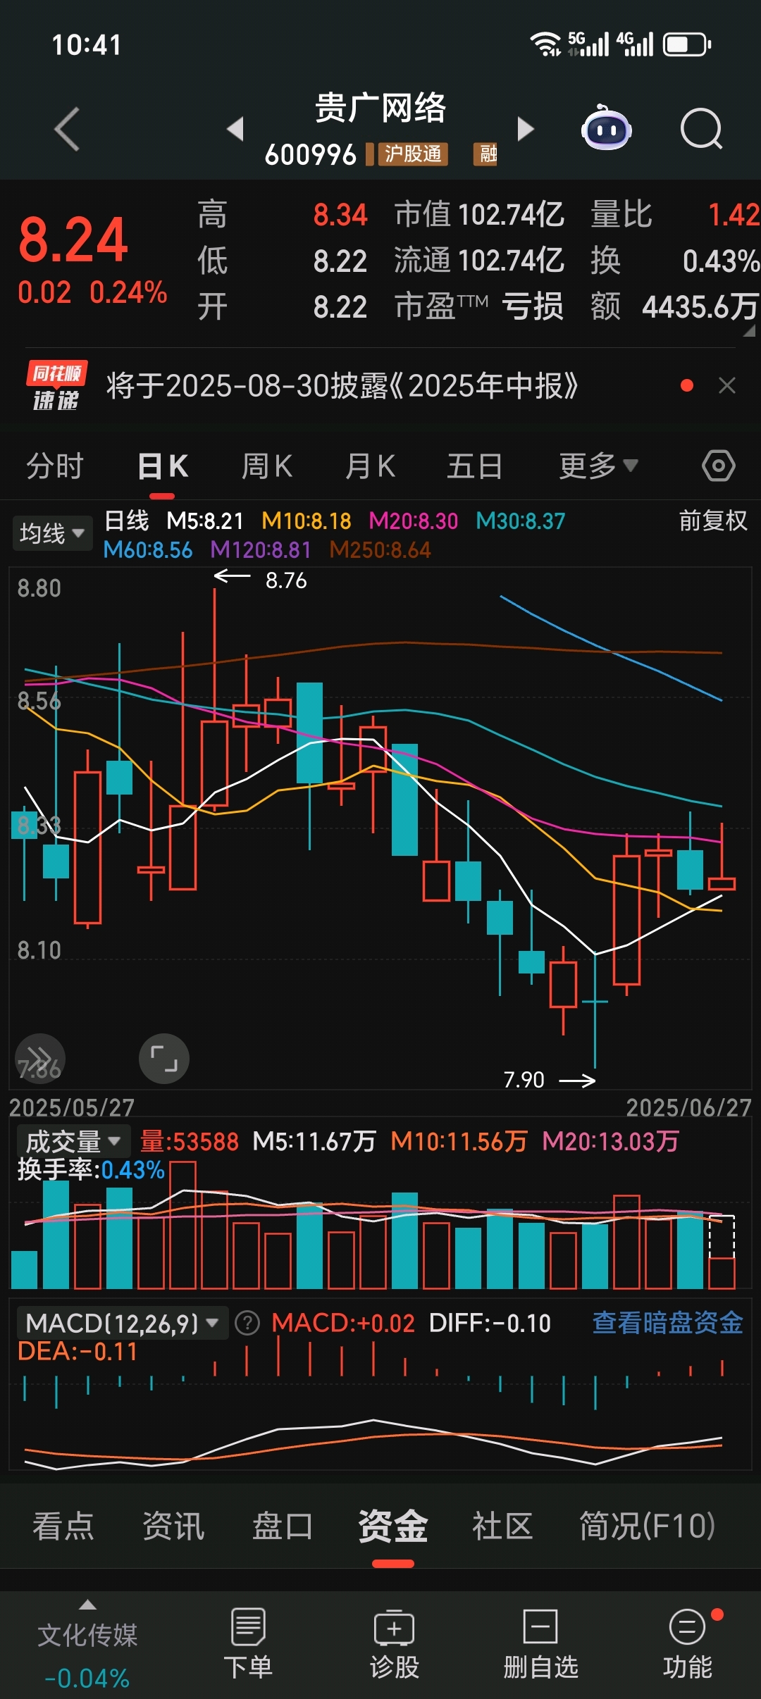Tap the 下单 order icon
This screenshot has height=1699, width=761.
click(248, 1627)
